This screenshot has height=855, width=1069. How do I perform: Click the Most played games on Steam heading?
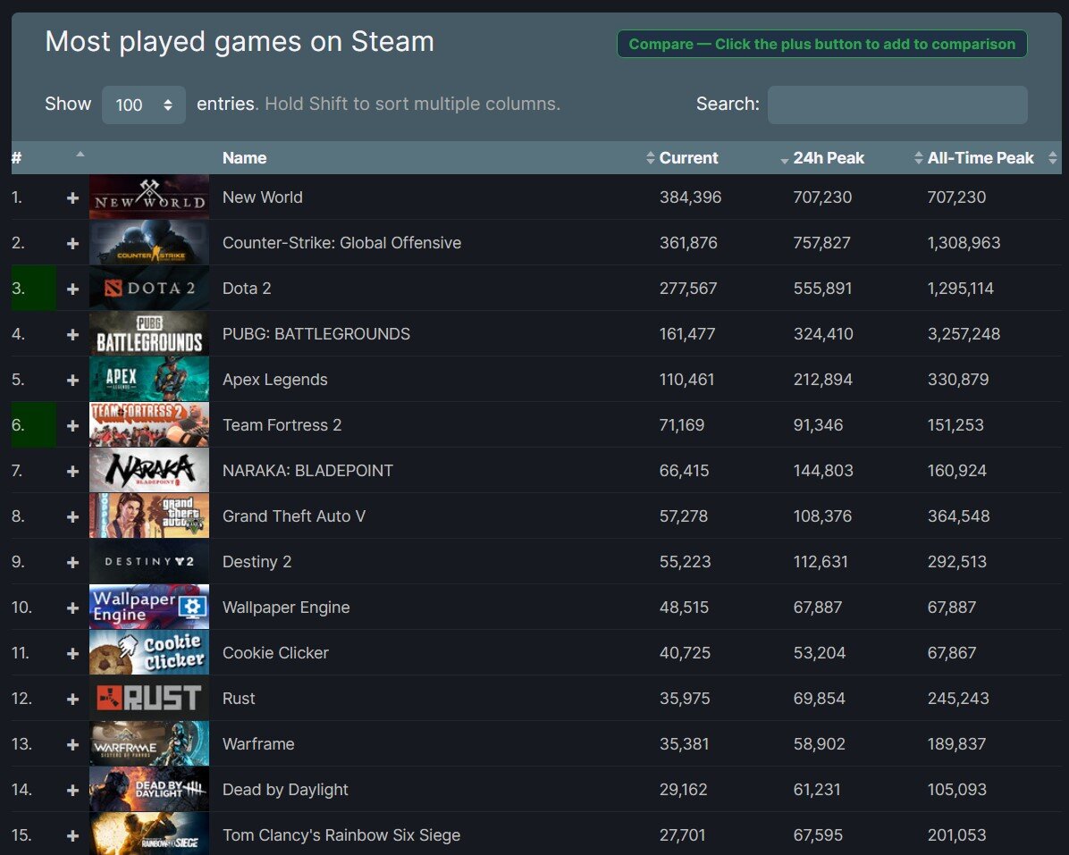coord(240,42)
